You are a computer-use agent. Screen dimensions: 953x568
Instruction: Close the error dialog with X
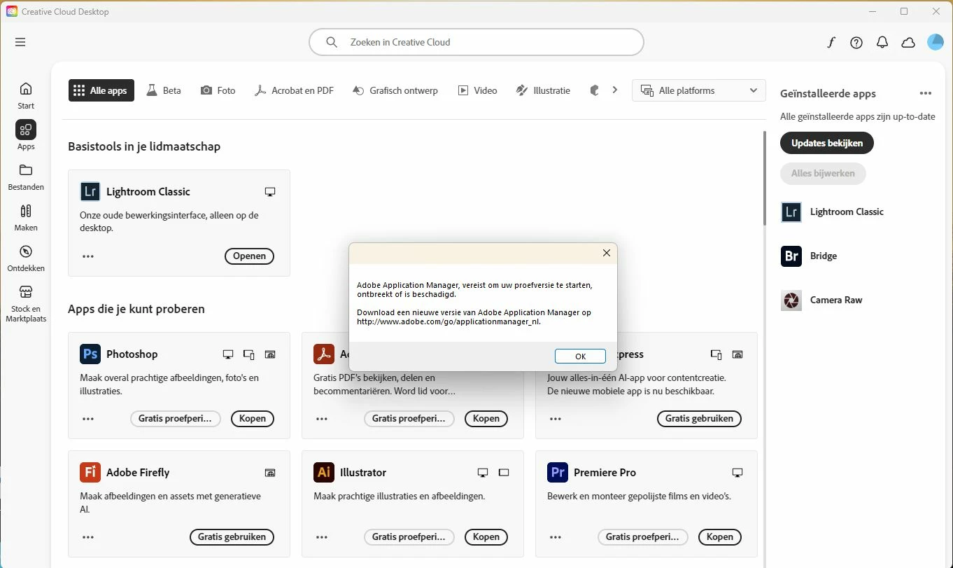(x=607, y=253)
